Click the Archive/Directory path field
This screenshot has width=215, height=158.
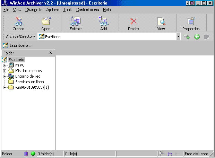[107, 37]
